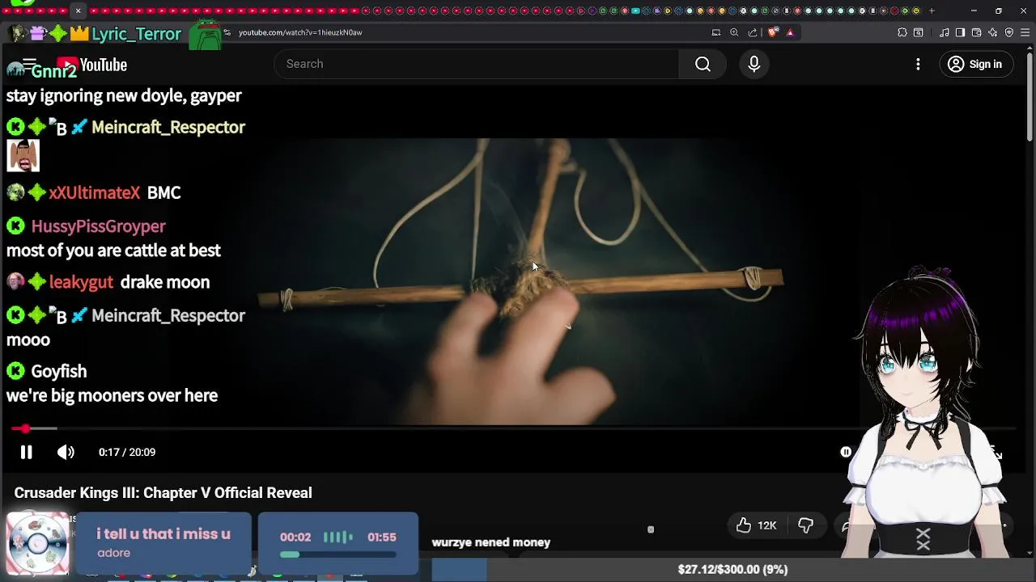Click the chat message we're big mooners over here
1036x582 pixels.
coord(112,395)
